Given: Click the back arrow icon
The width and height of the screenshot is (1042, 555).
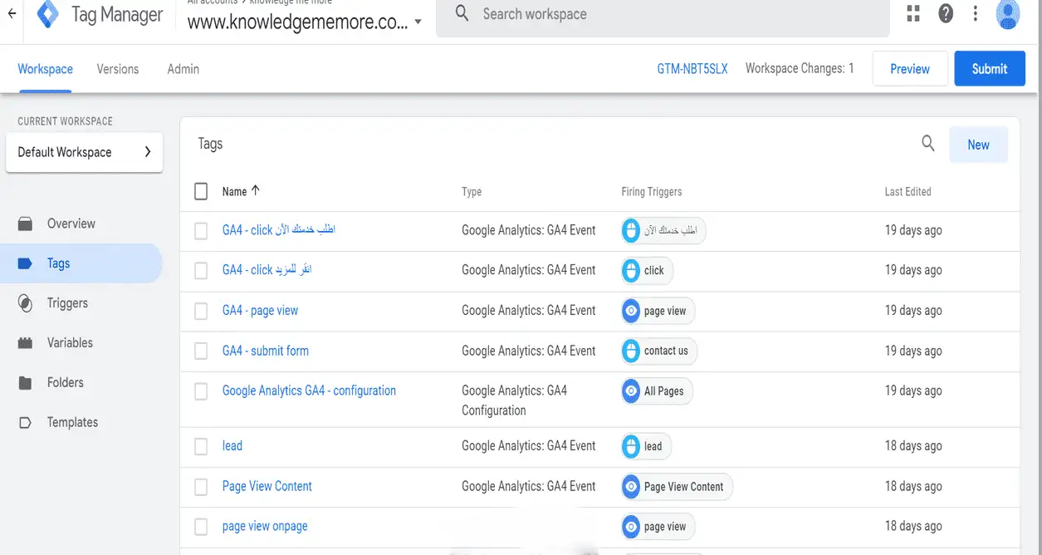Looking at the screenshot, I should coord(12,14).
